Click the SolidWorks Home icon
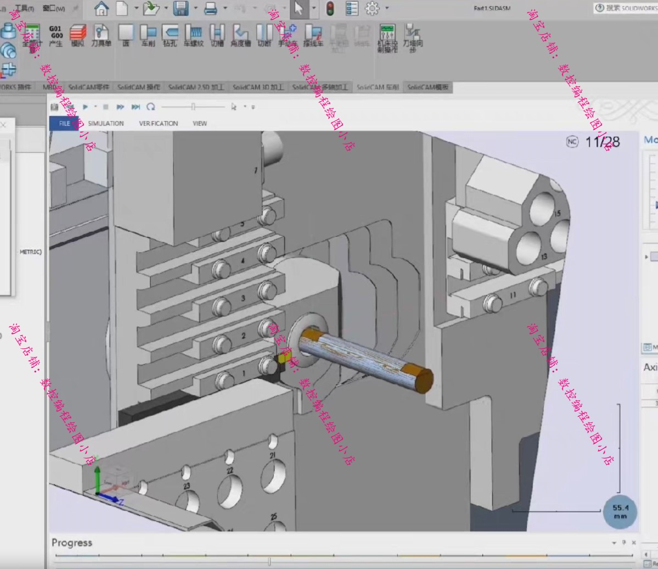The height and width of the screenshot is (569, 658). (x=101, y=8)
